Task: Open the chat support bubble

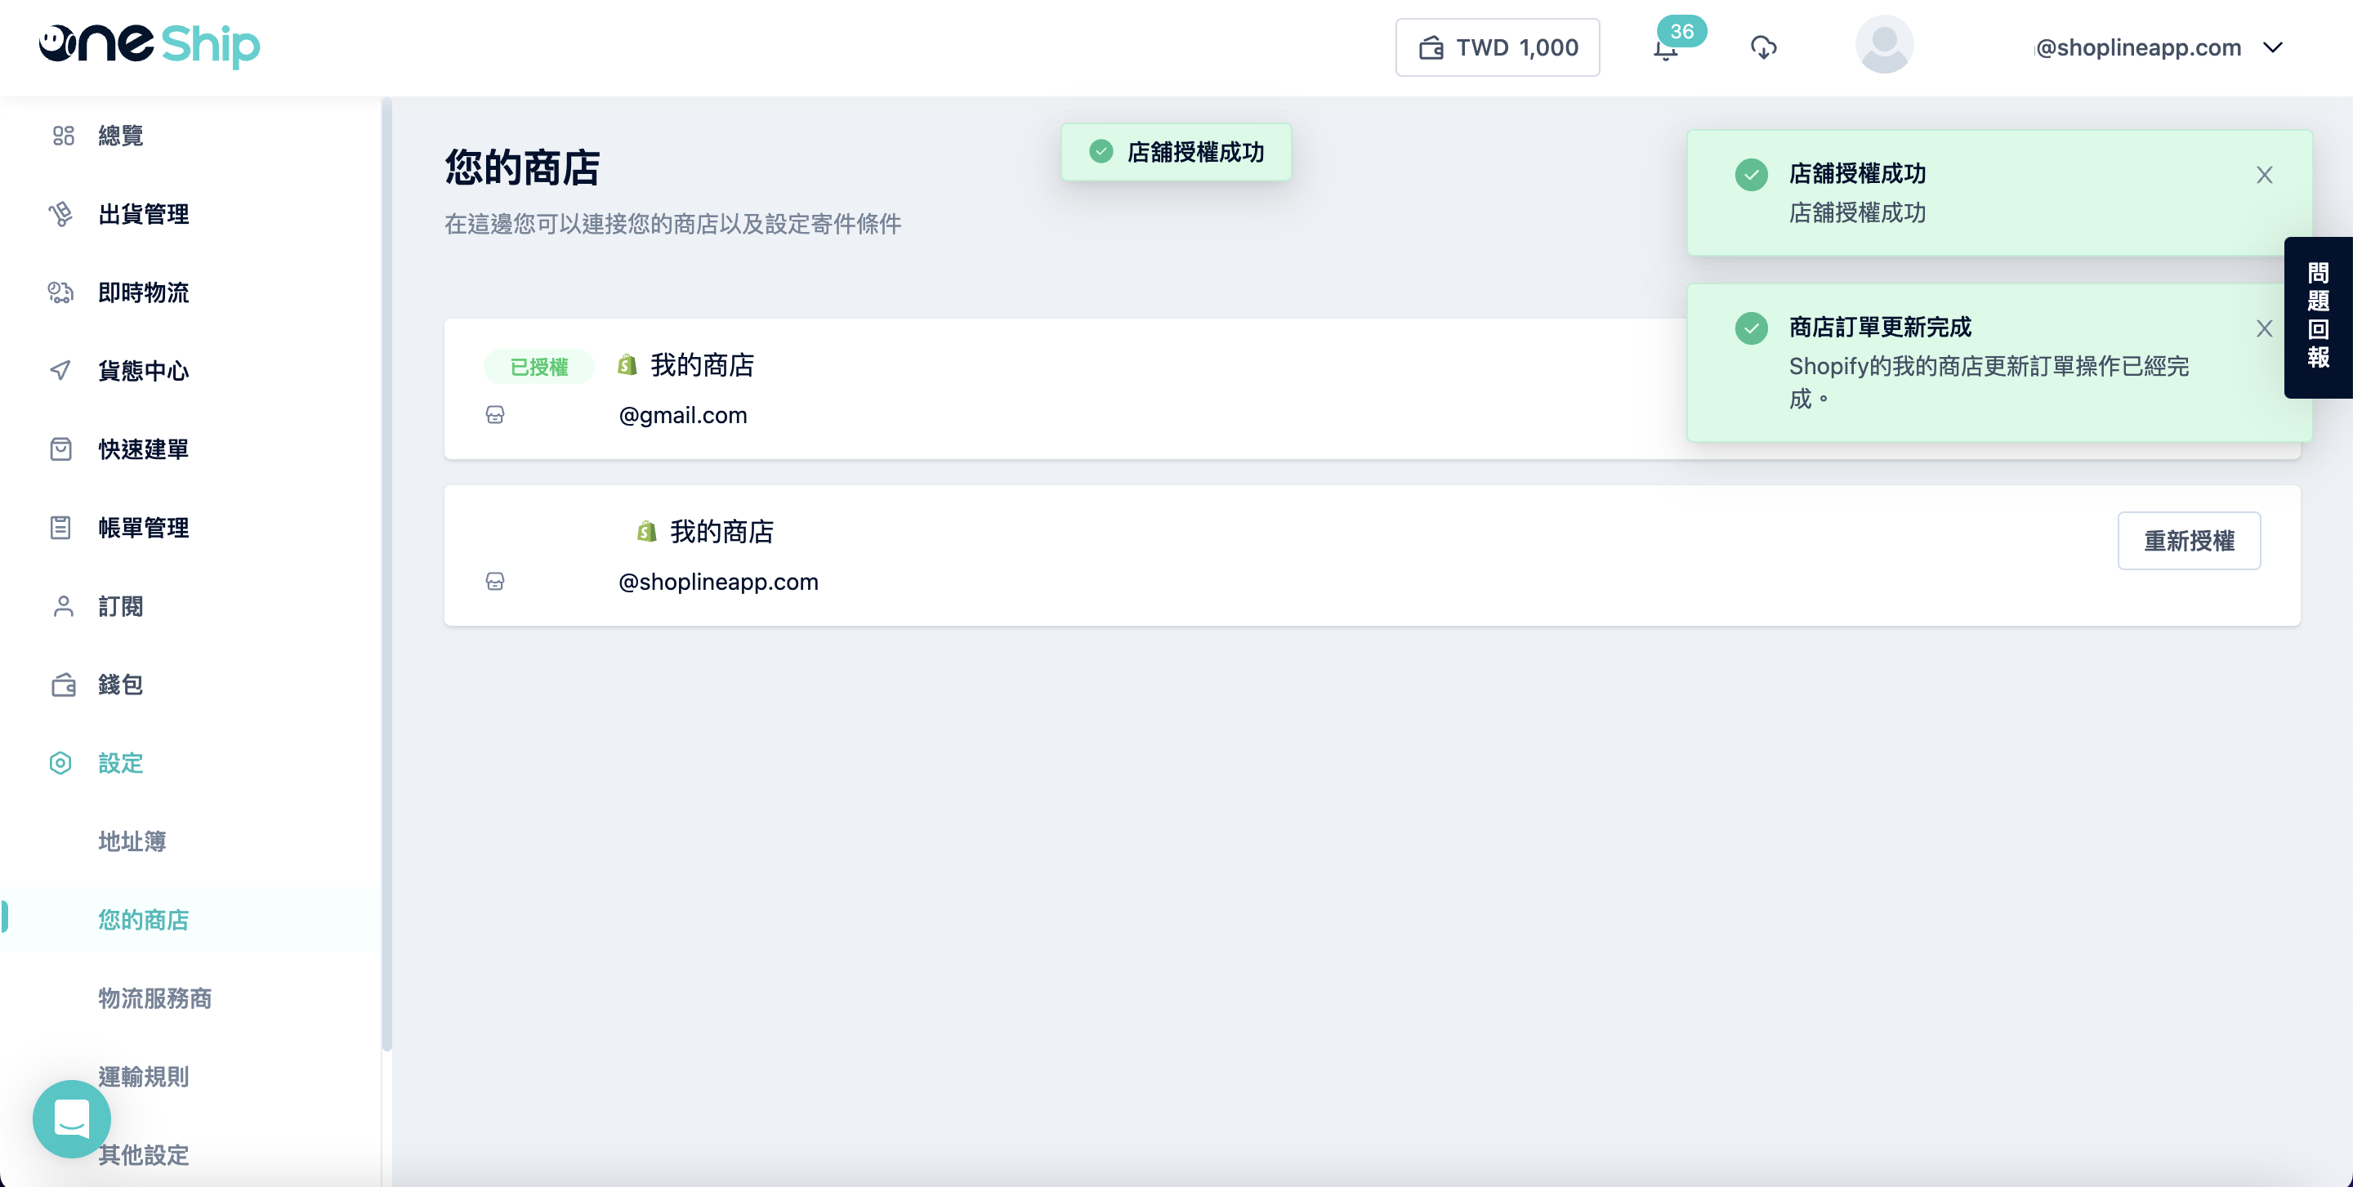Action: click(71, 1118)
